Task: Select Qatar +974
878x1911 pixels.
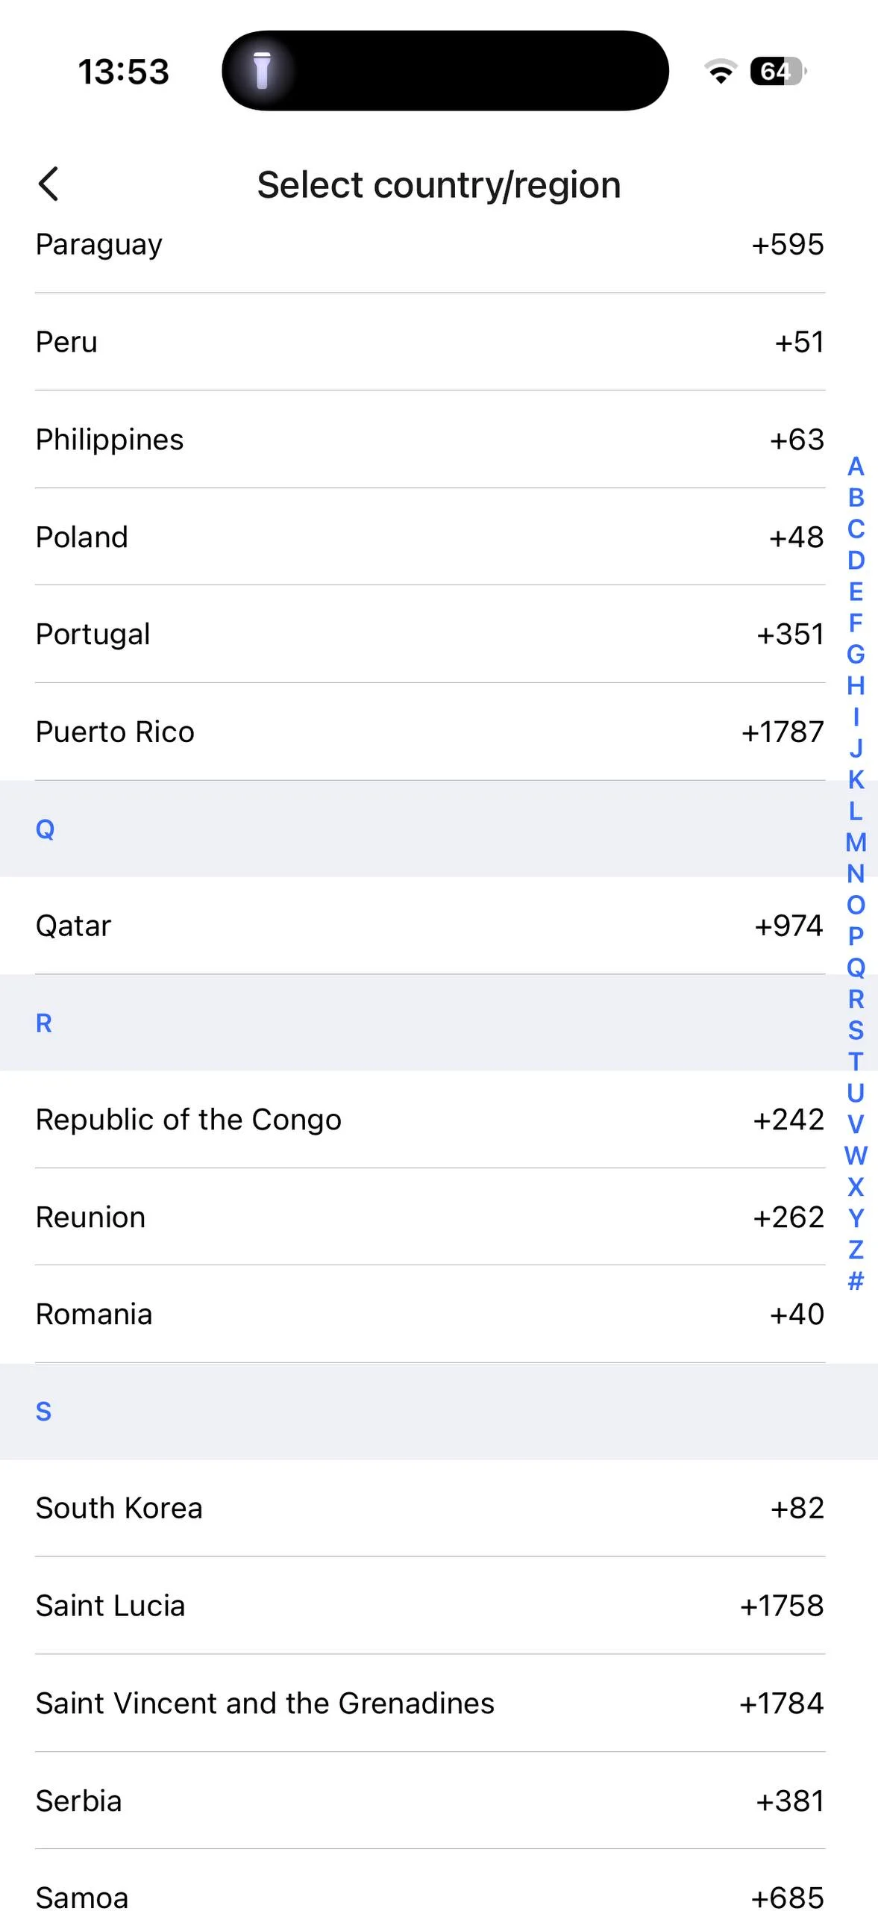Action: [430, 926]
